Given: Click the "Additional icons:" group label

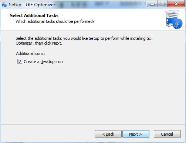Looking at the screenshot, I should pyautogui.click(x=30, y=53).
